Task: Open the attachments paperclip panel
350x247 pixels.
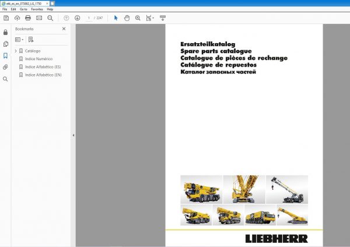Action: point(6,67)
